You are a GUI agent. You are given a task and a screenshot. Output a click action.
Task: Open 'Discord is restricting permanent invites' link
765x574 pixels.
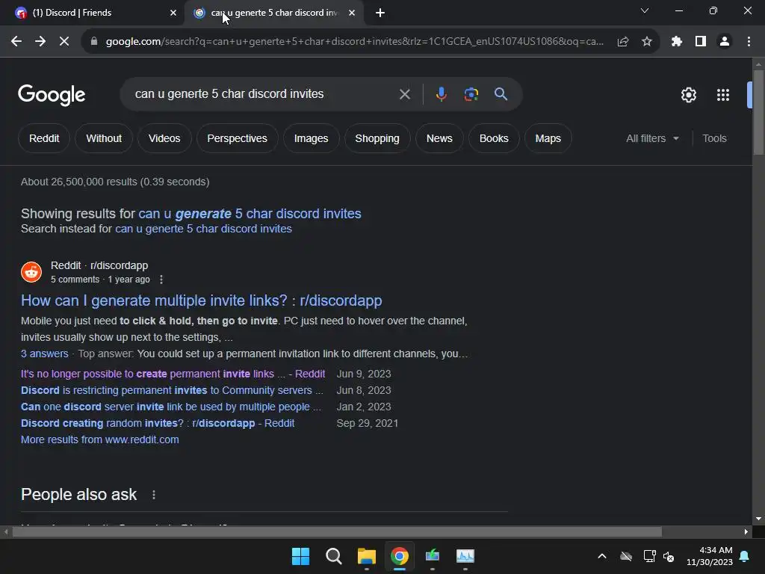click(x=172, y=390)
